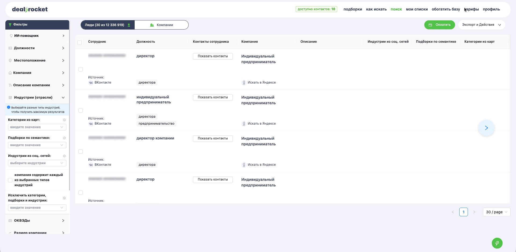This screenshot has height=252, width=516.
Task: Toggle the select-all checkbox in table header
Action: tap(80, 43)
